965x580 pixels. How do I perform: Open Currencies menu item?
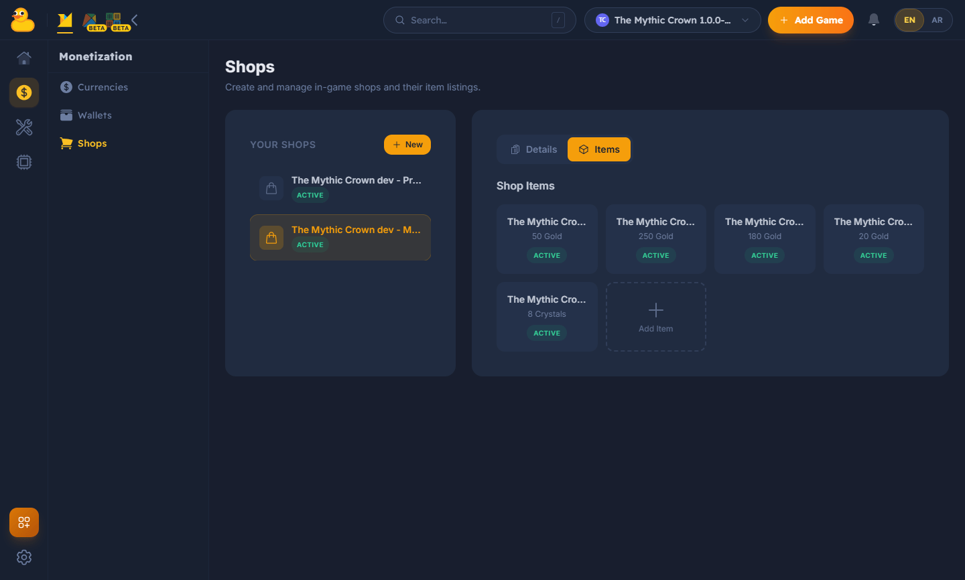coord(129,87)
